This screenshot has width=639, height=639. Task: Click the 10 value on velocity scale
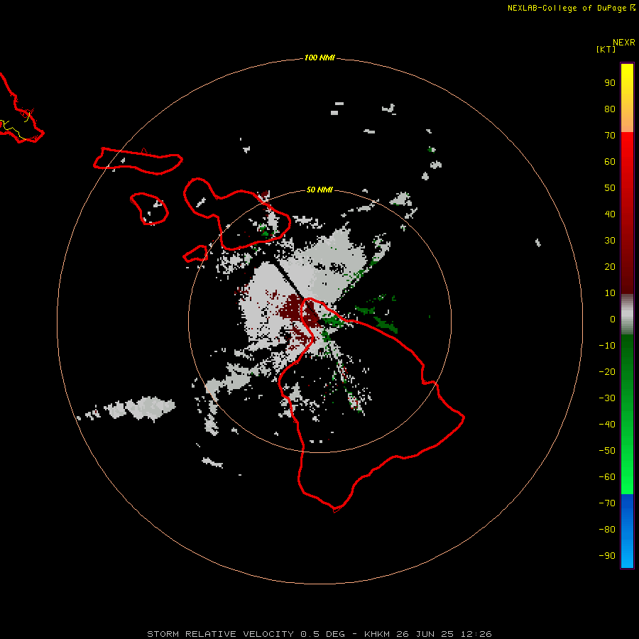click(x=610, y=293)
